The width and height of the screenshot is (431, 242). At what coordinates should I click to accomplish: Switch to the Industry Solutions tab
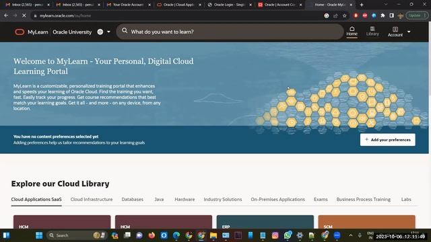pos(223,200)
